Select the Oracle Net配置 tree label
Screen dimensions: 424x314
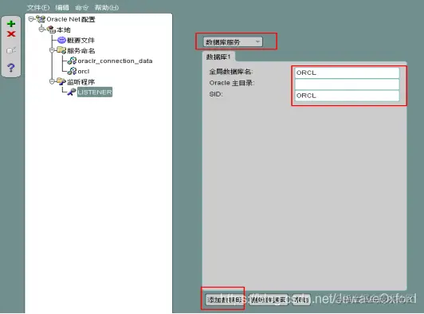click(x=71, y=19)
